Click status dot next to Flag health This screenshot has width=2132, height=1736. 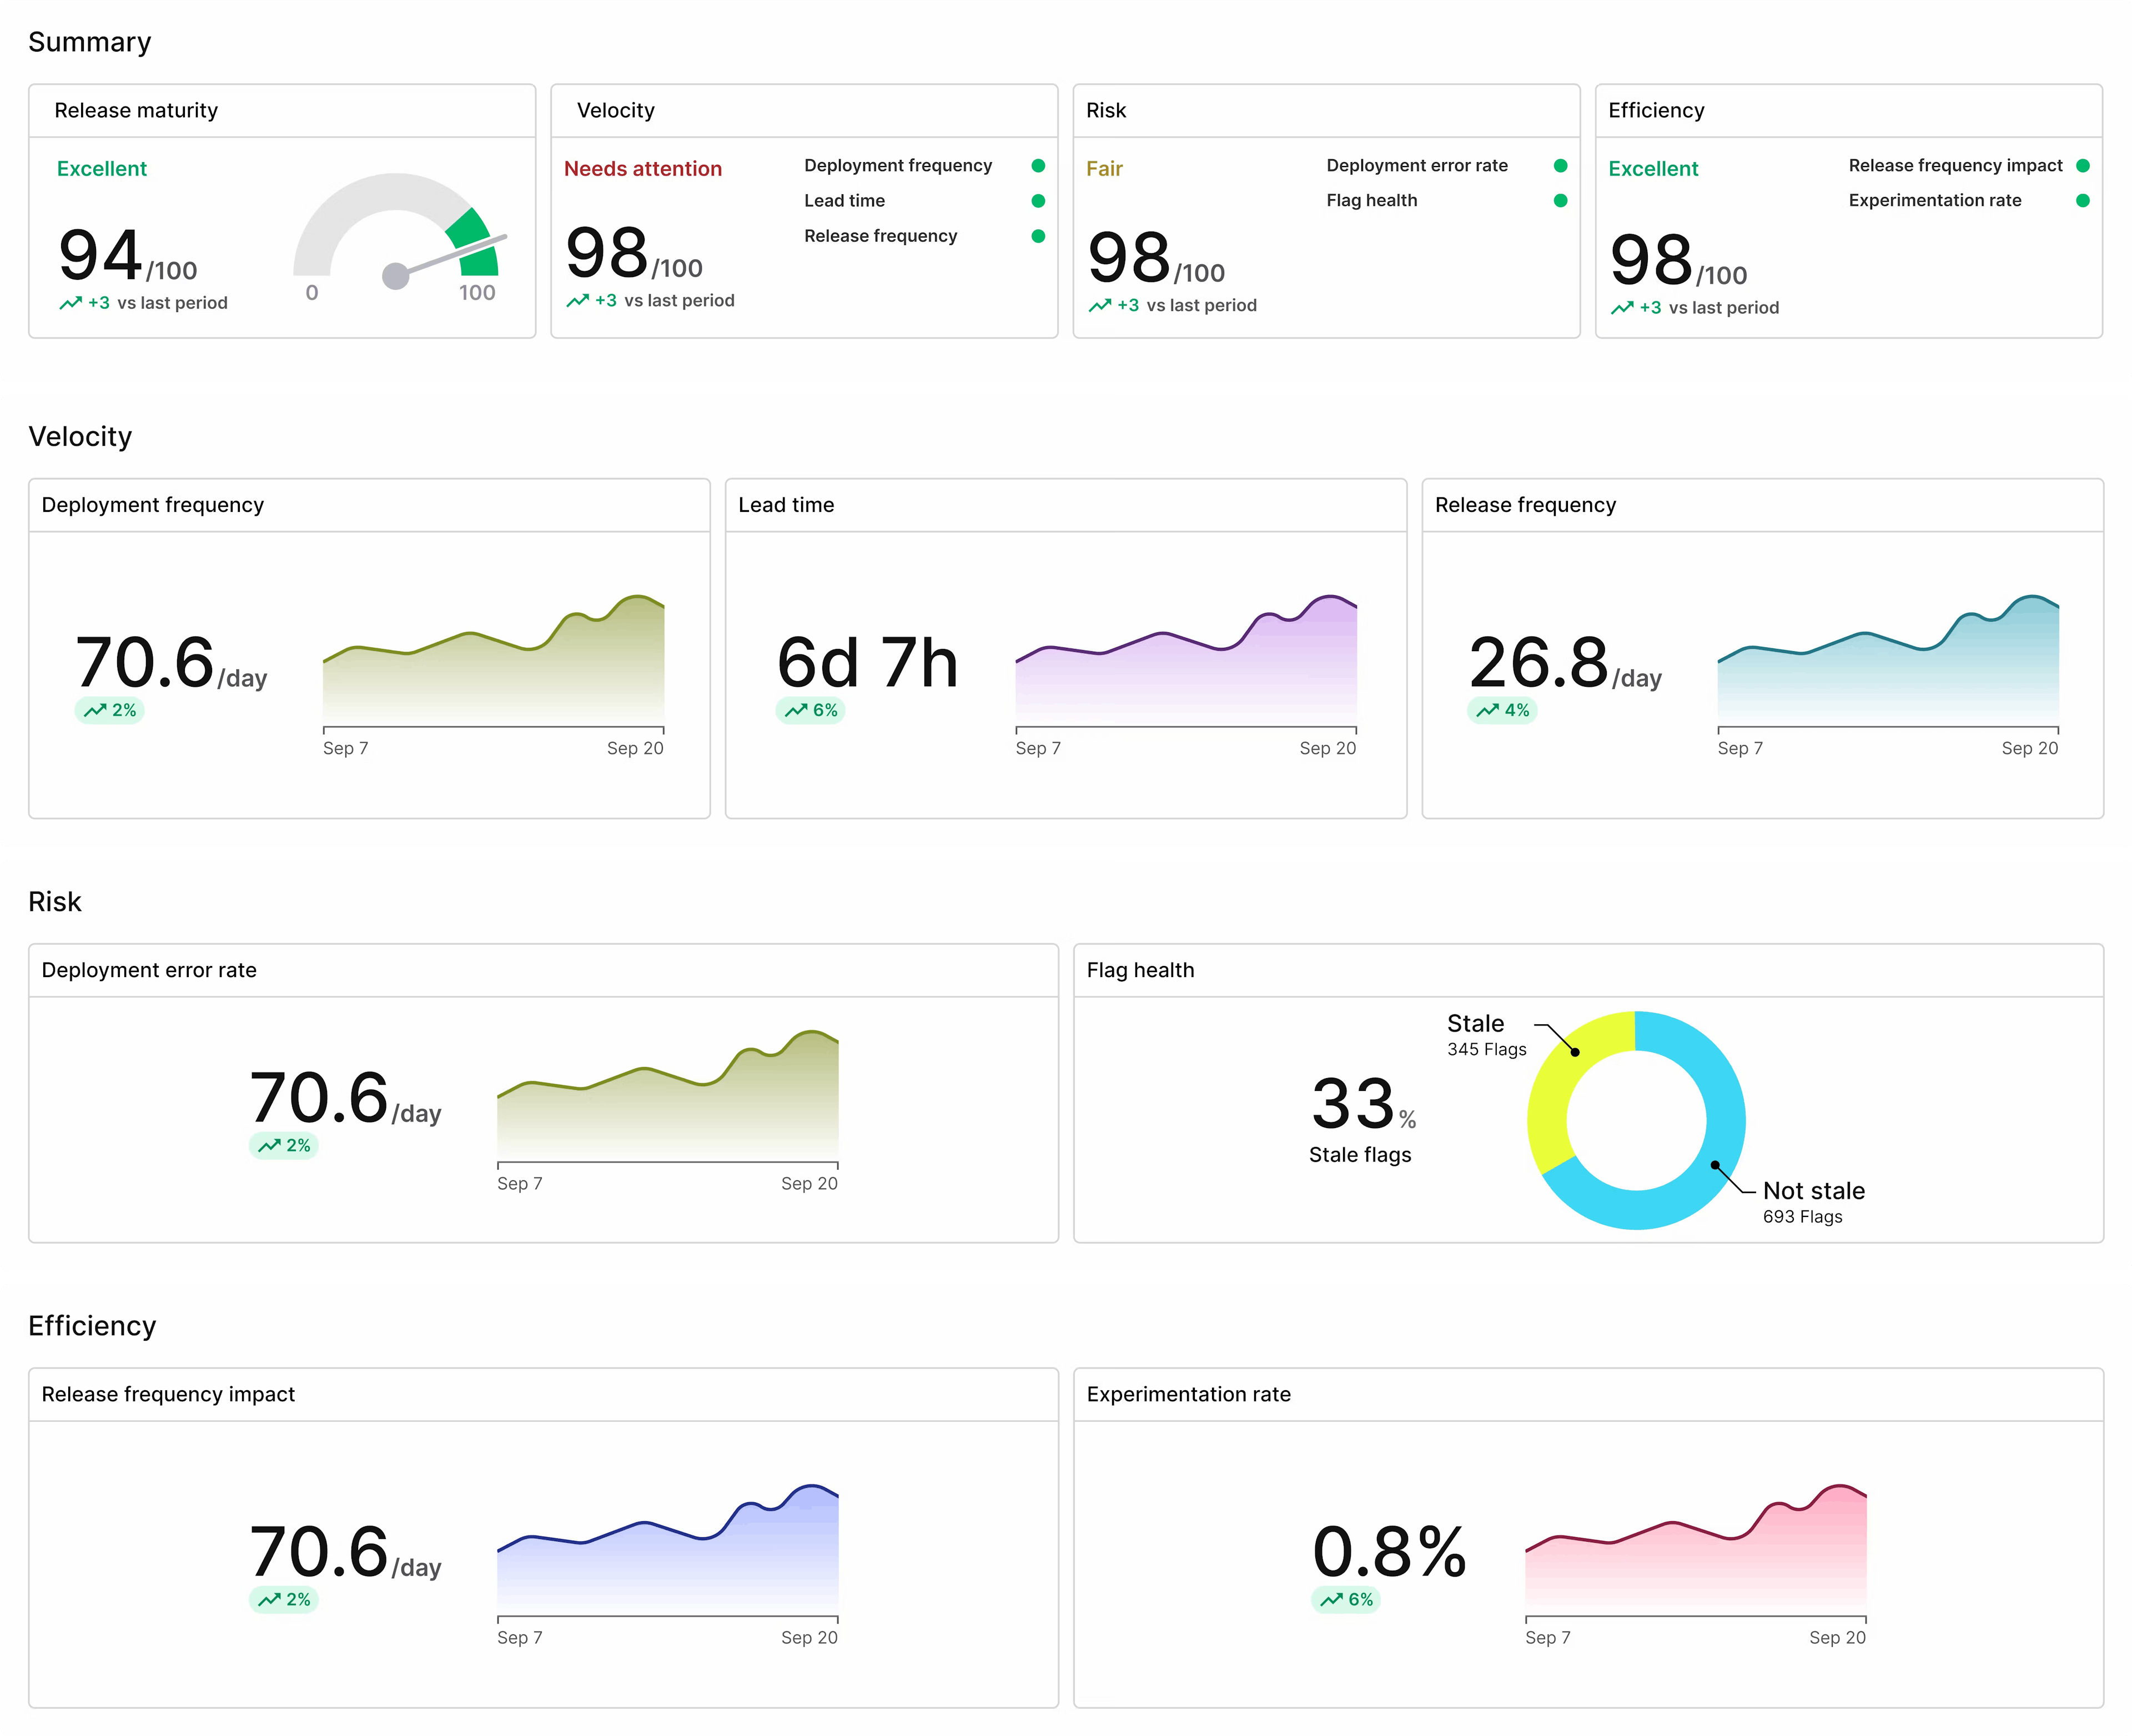click(1560, 201)
